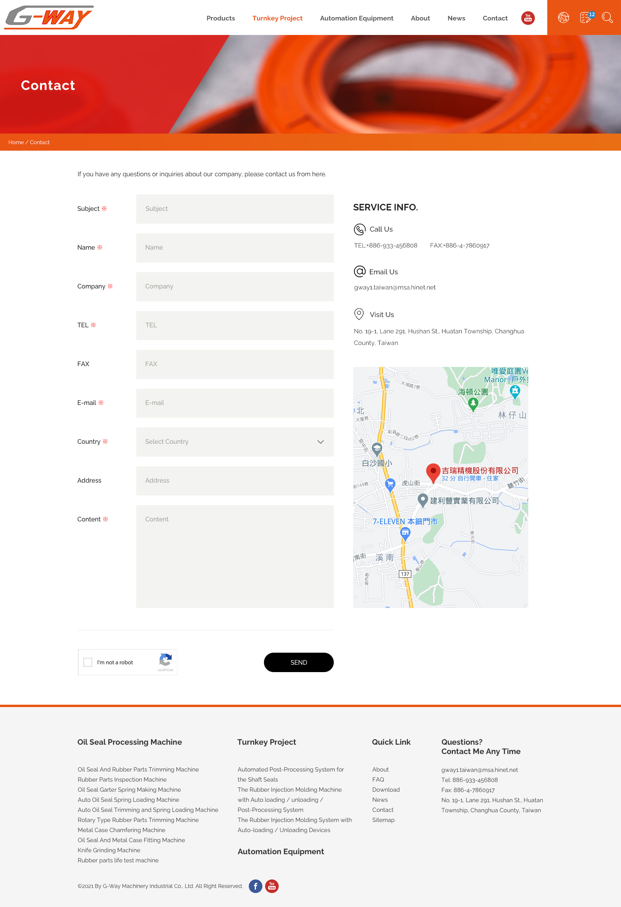Open the Select Country dropdown
Screen dimensions: 621x907
coord(235,442)
